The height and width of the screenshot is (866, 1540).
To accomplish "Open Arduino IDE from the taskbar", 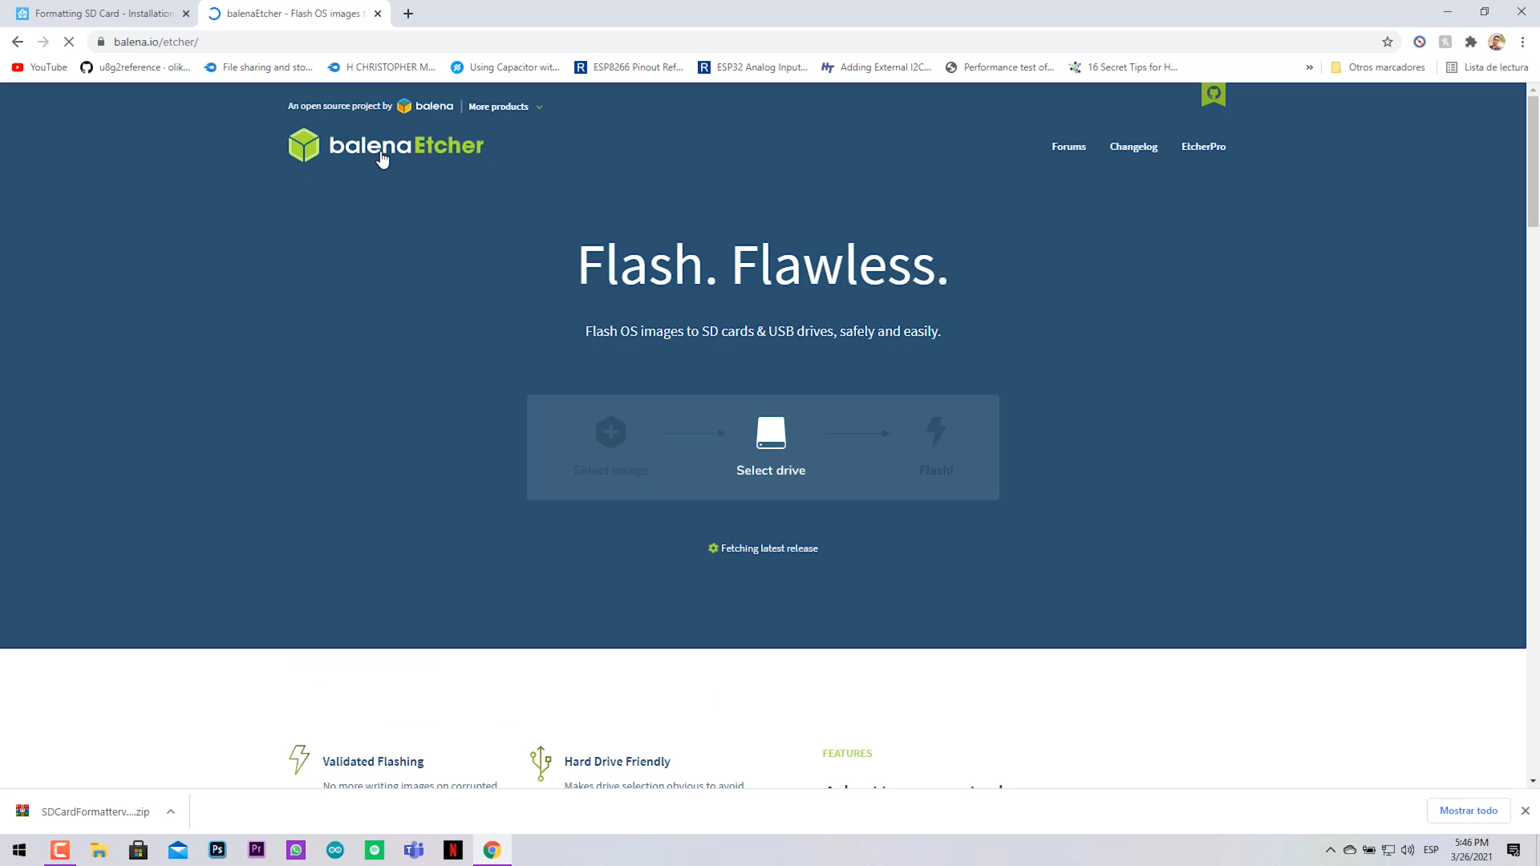I will [335, 850].
